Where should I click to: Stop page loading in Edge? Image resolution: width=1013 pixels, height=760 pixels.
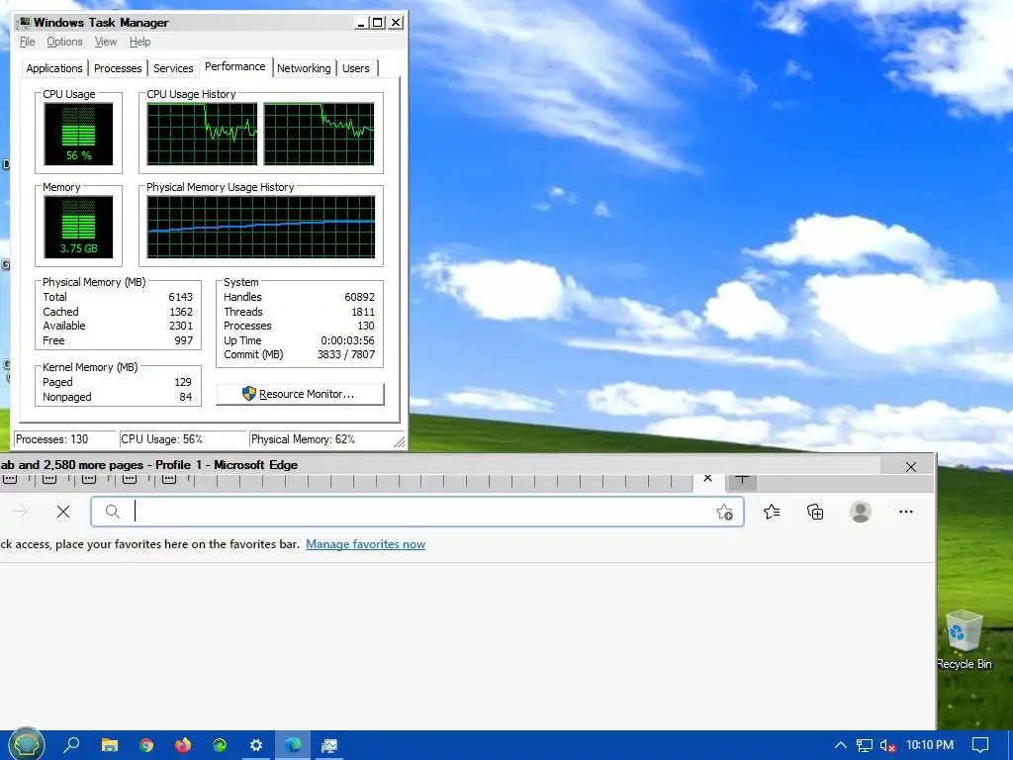click(63, 512)
